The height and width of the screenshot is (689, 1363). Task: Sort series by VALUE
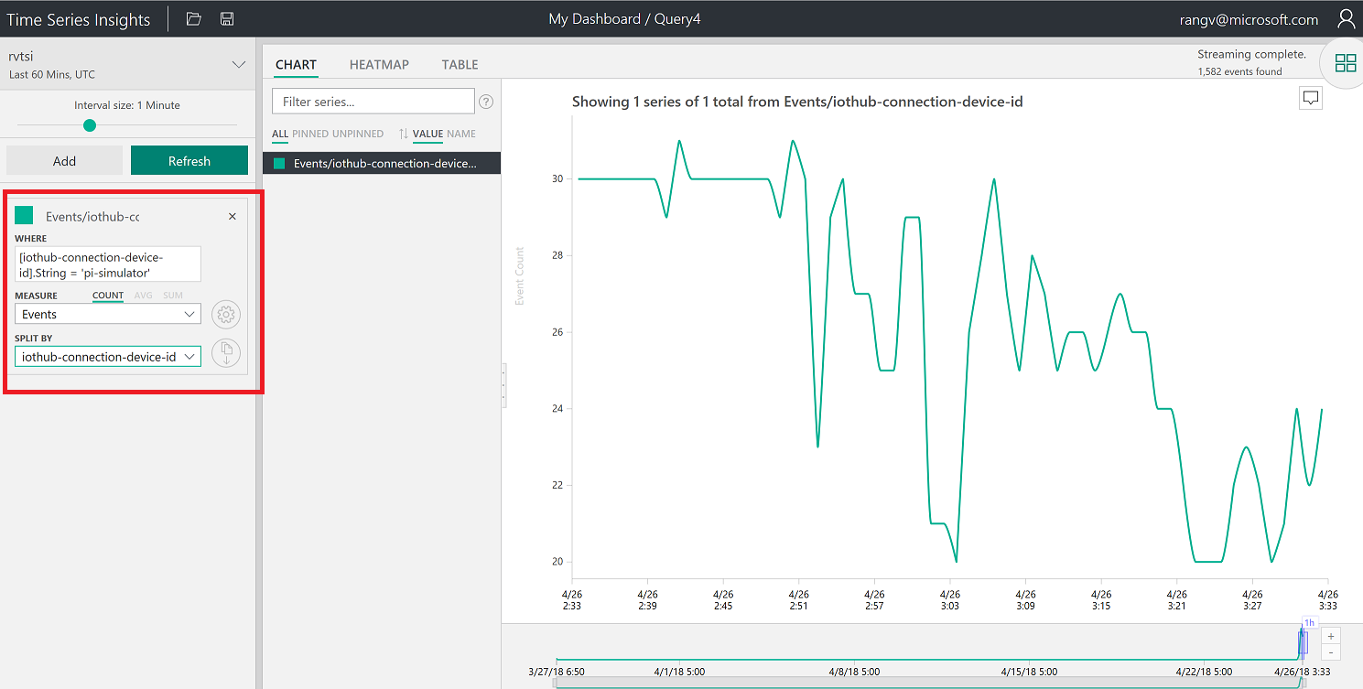(427, 134)
